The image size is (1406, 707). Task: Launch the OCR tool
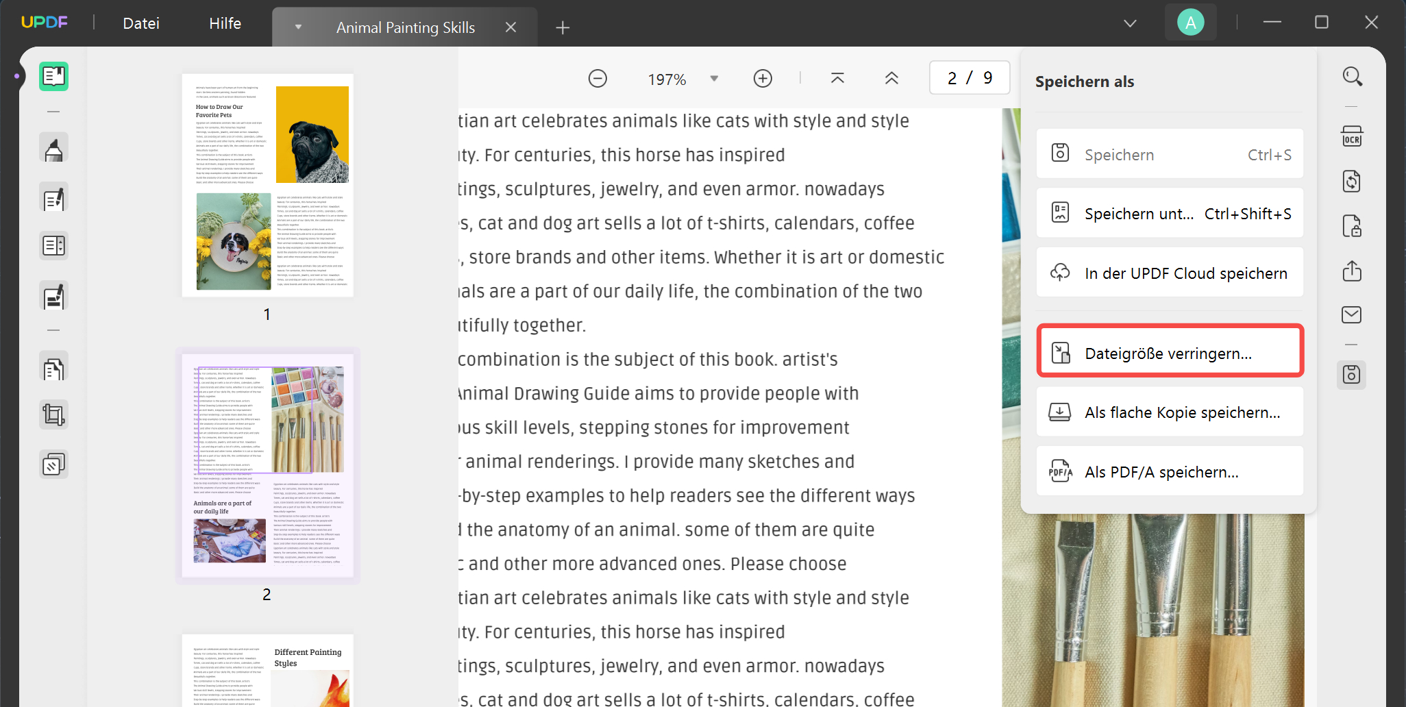[x=1352, y=136]
